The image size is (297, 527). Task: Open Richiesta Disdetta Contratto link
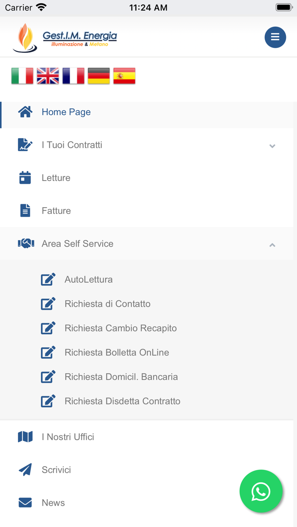pyautogui.click(x=122, y=401)
